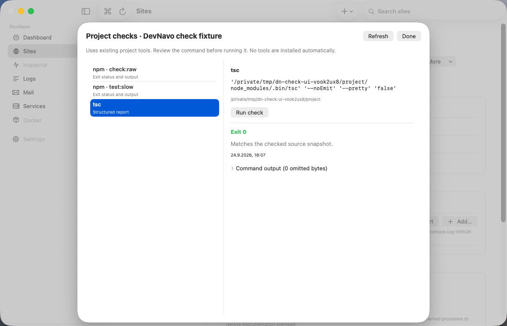Open Services in the sidebar
This screenshot has height=326, width=507.
tap(43, 106)
